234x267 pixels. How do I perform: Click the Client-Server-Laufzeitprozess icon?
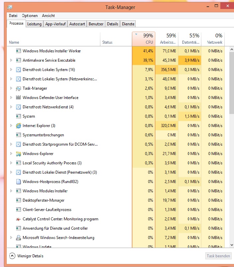click(x=18, y=209)
